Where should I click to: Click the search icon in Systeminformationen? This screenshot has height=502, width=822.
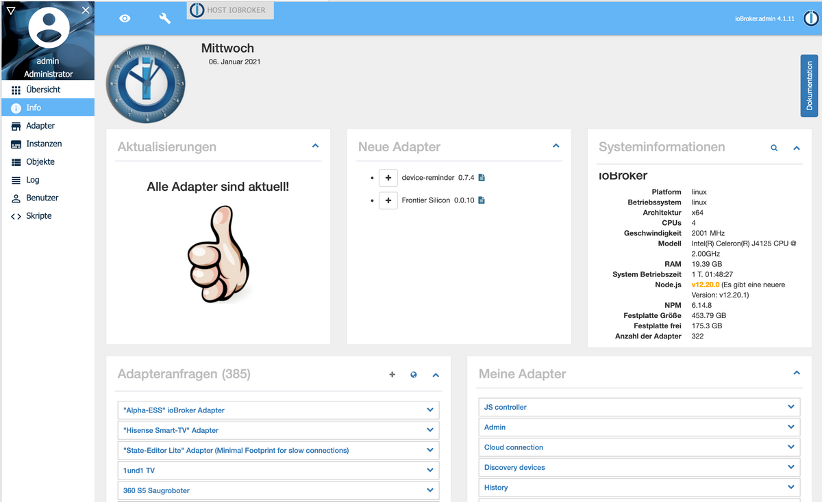[774, 148]
